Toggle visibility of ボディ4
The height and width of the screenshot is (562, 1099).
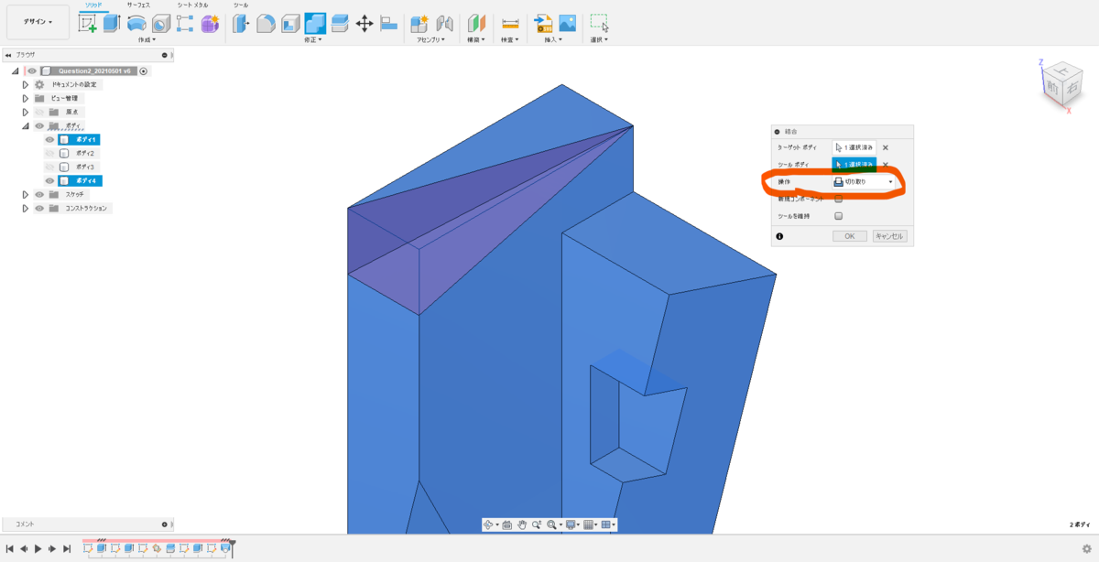pos(50,181)
